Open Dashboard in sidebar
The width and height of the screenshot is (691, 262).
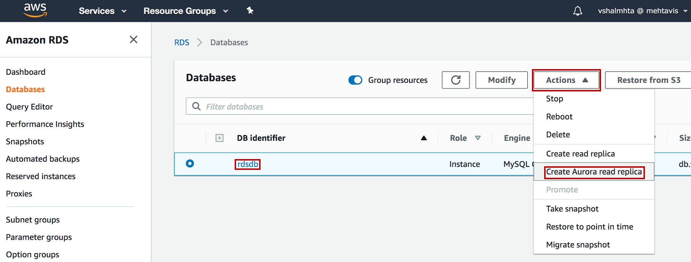tap(26, 72)
